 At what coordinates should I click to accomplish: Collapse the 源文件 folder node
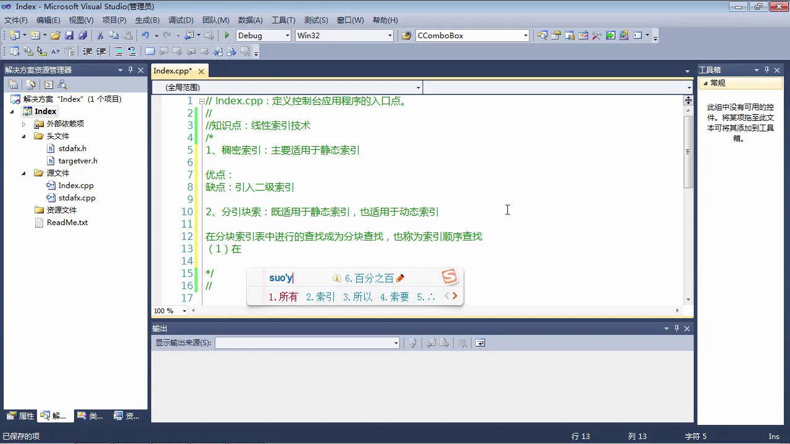[x=24, y=173]
